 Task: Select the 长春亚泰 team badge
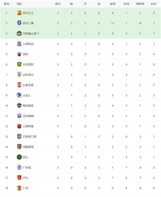19,85
